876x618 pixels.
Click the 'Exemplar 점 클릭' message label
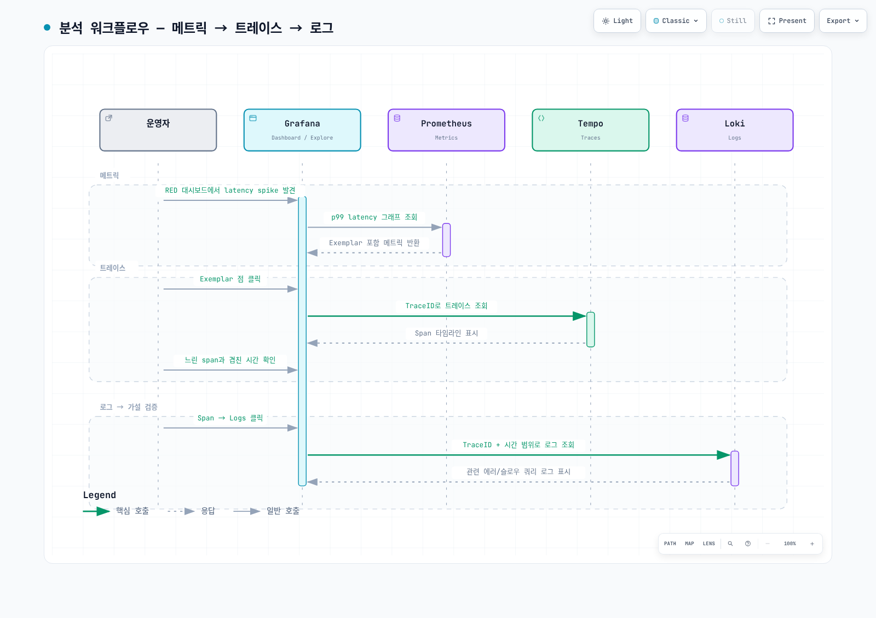(x=230, y=279)
